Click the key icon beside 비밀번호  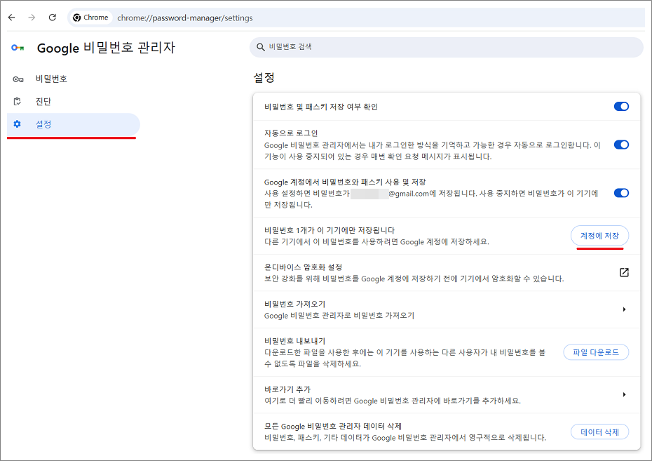point(18,79)
